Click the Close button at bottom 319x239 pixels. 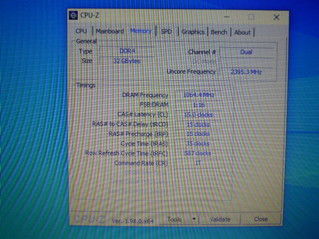261,219
